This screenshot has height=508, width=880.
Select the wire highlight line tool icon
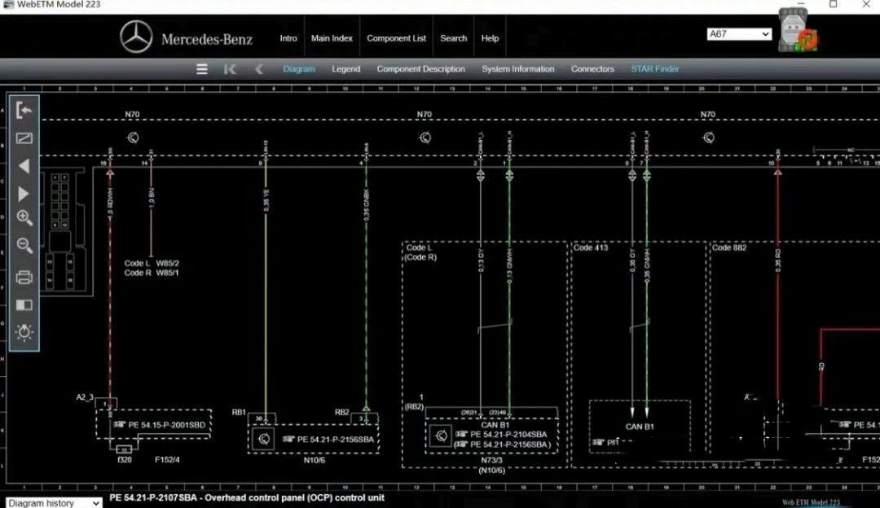pyautogui.click(x=24, y=138)
